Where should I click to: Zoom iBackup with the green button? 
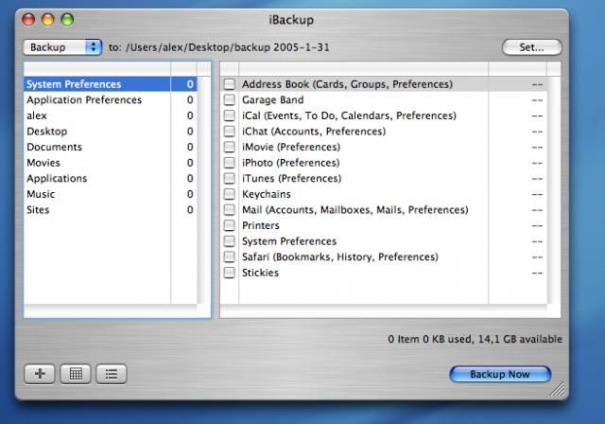point(67,19)
